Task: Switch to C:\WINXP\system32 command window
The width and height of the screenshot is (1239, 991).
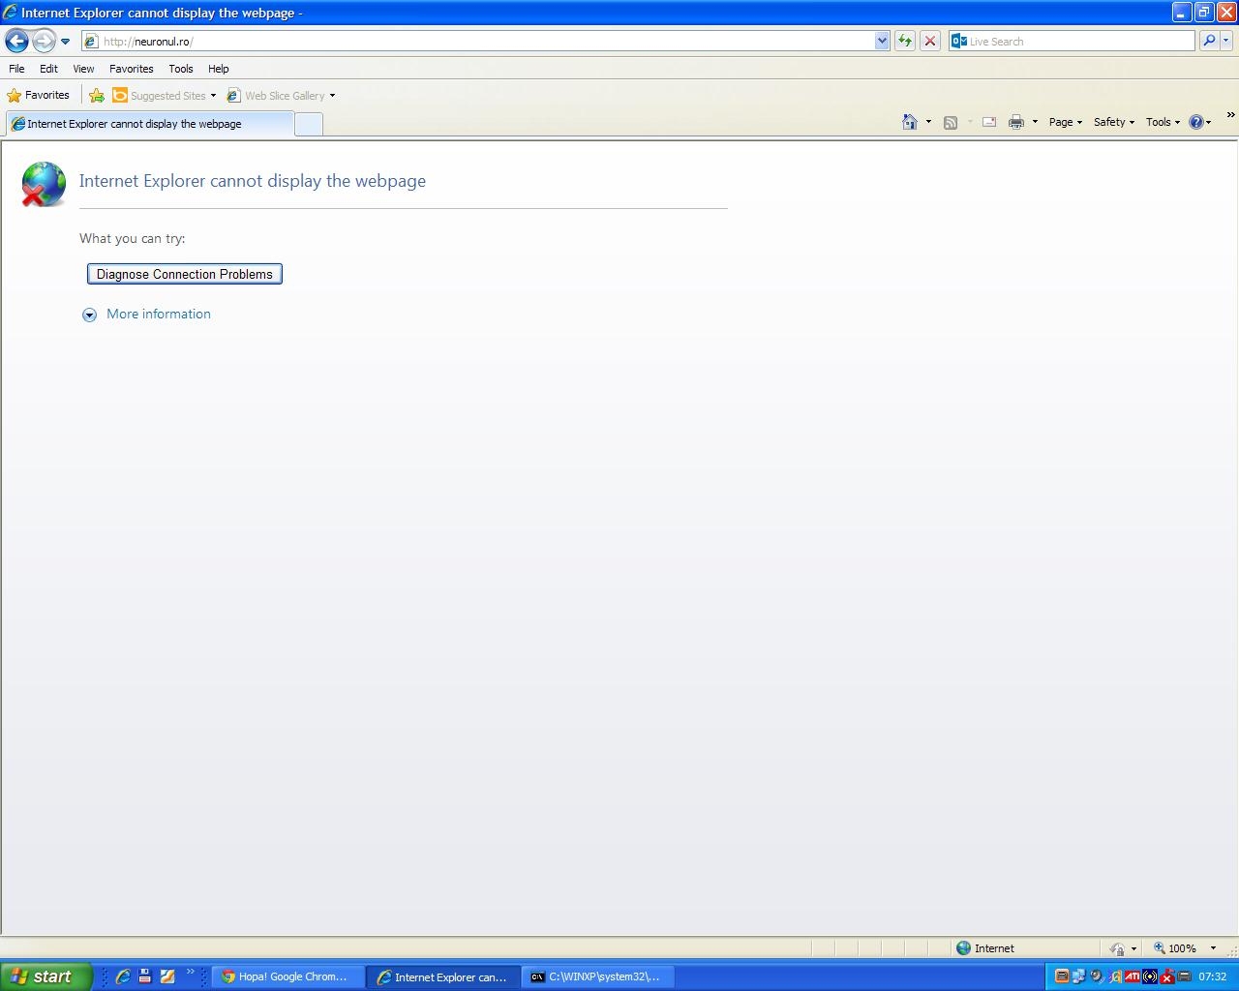Action: (599, 977)
